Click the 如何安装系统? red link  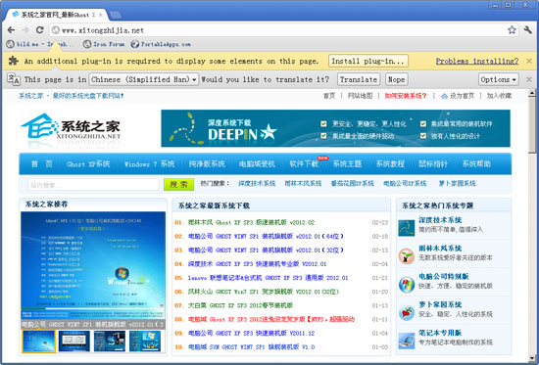406,96
